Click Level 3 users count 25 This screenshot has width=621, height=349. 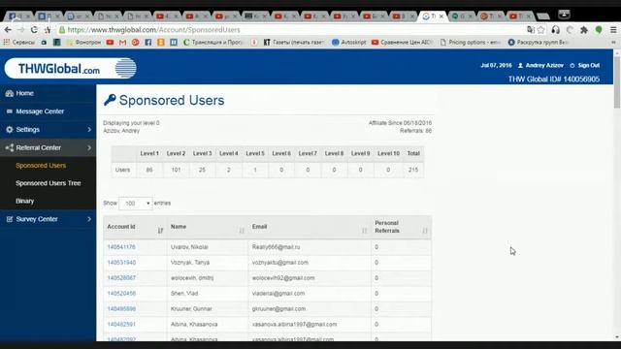202,170
